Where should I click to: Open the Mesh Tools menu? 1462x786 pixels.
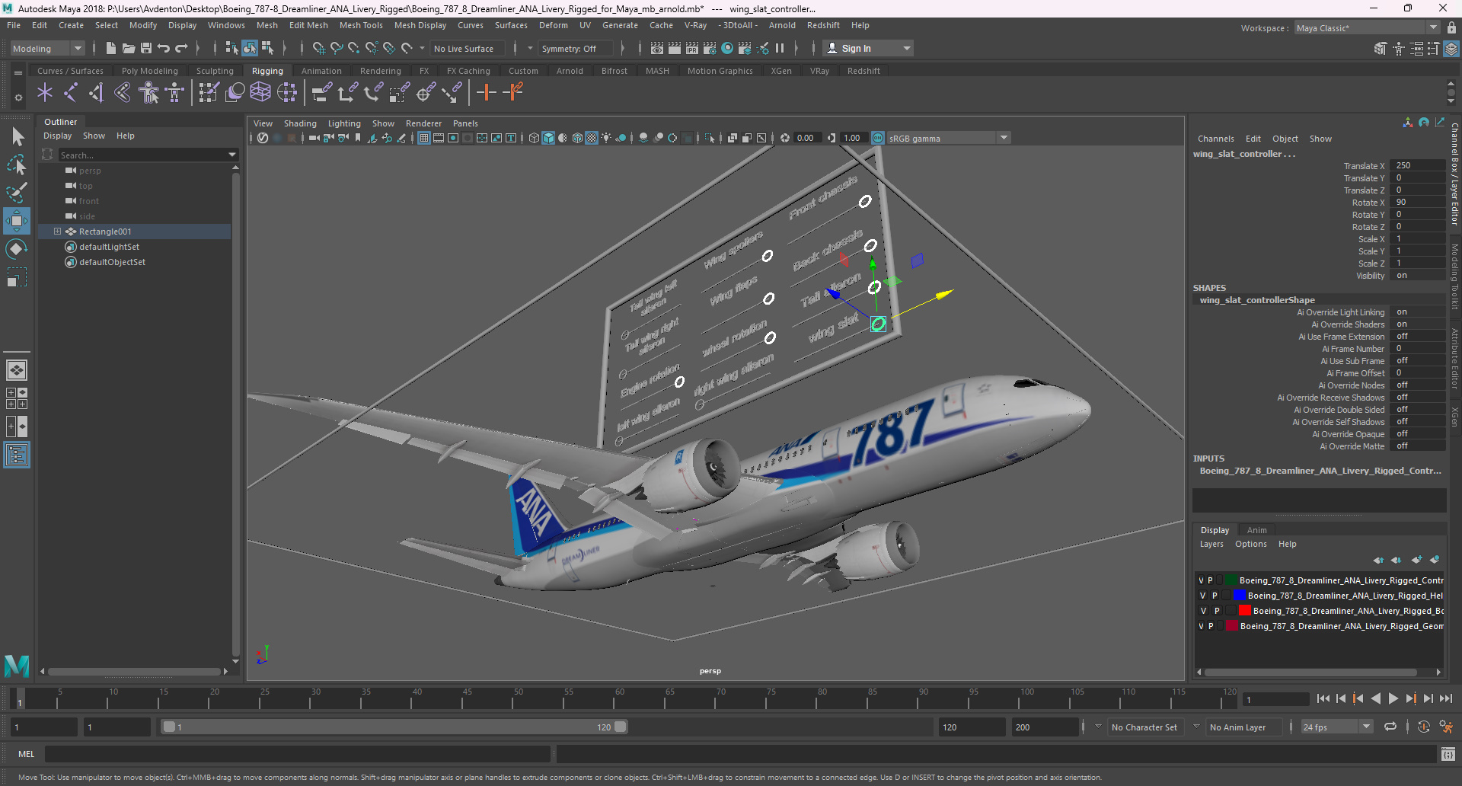(x=361, y=25)
